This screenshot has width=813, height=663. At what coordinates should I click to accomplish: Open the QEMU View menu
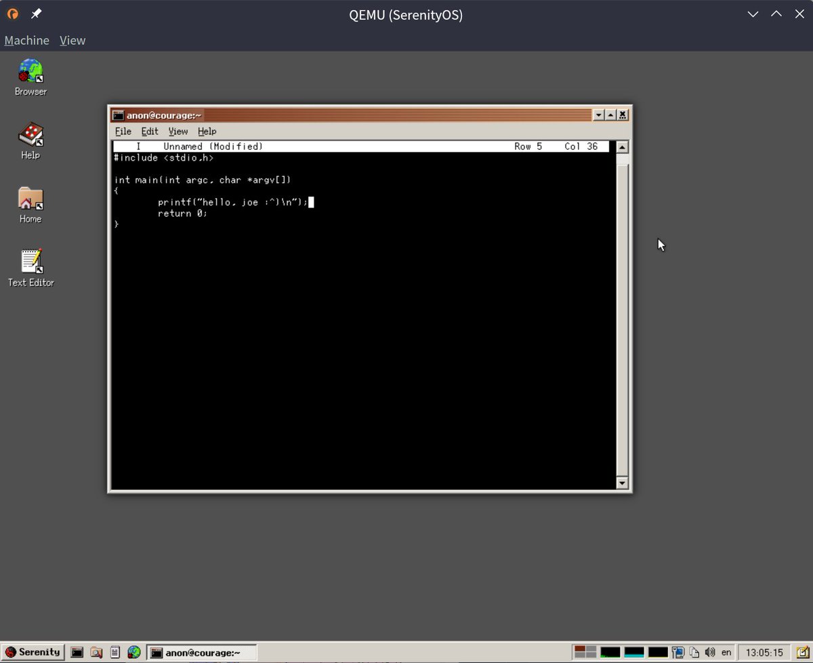[x=72, y=40]
